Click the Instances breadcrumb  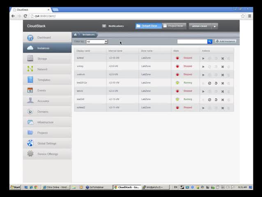(88, 34)
